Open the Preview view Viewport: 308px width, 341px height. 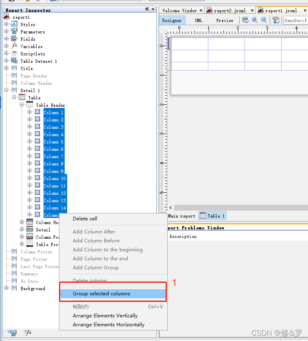tap(225, 20)
